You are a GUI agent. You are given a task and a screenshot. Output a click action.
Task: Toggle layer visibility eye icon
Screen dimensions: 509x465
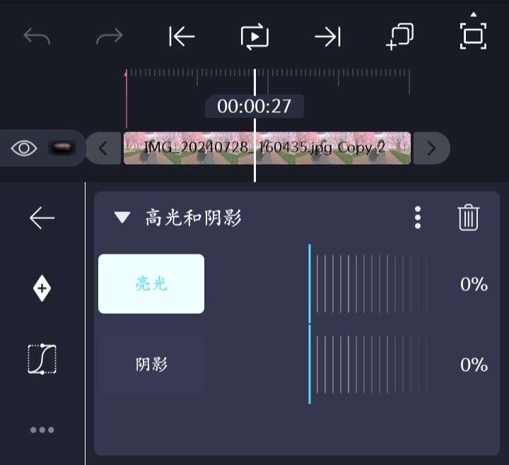click(x=24, y=148)
